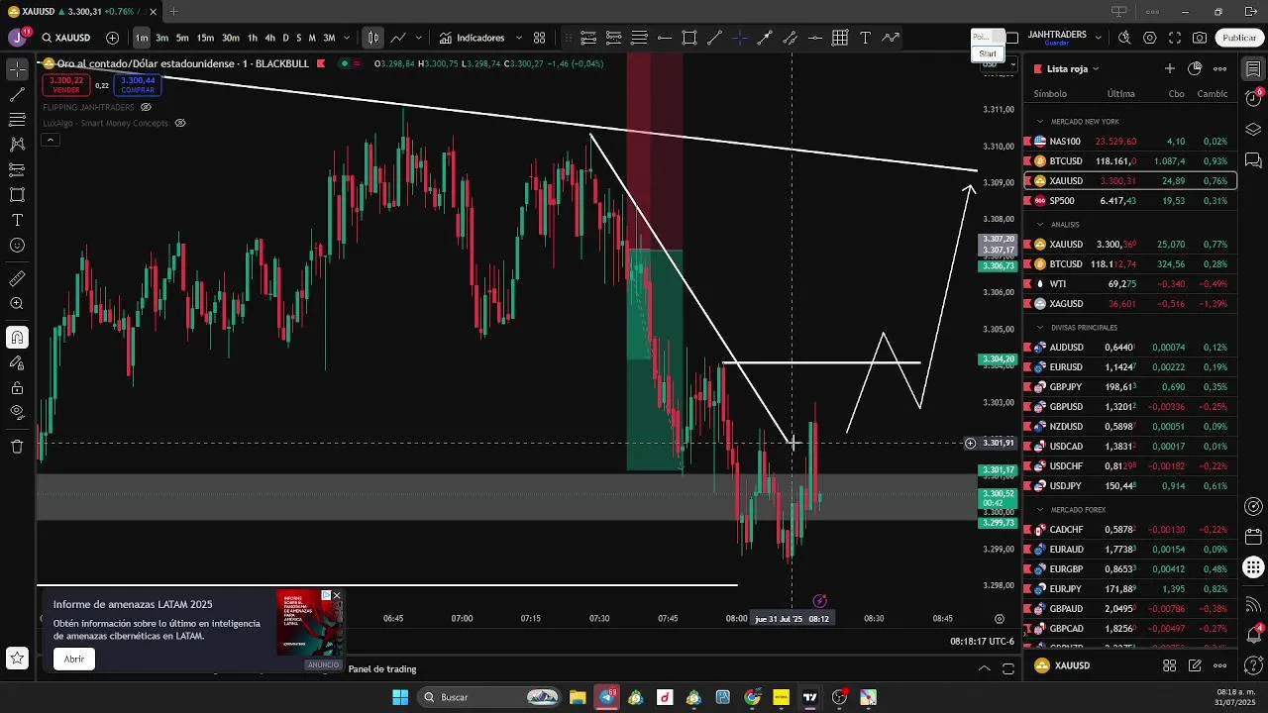Toggle visibility of FLIPPING JANHTRADERS indicator
The height and width of the screenshot is (713, 1268).
point(146,107)
